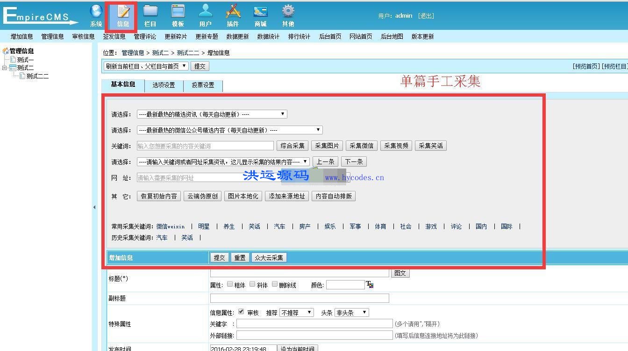Click the 下一条 button
The height and width of the screenshot is (351, 628).
354,161
